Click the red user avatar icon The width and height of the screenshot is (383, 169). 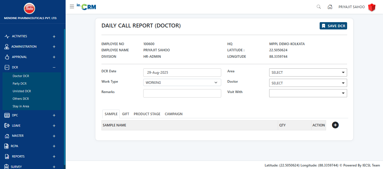click(372, 7)
